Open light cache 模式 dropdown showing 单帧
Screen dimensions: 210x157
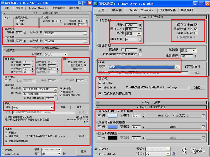[x=144, y=67]
